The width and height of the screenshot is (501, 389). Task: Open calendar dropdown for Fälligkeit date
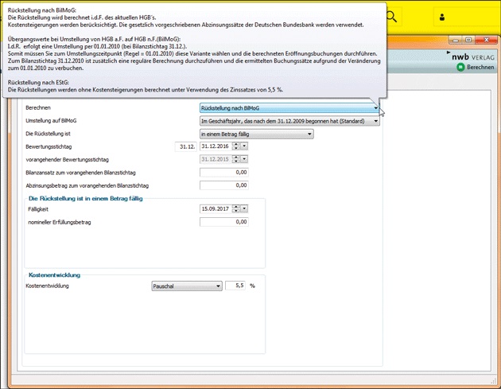(245, 208)
